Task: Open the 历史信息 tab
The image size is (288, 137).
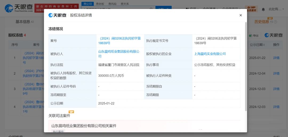Action: click(262, 22)
